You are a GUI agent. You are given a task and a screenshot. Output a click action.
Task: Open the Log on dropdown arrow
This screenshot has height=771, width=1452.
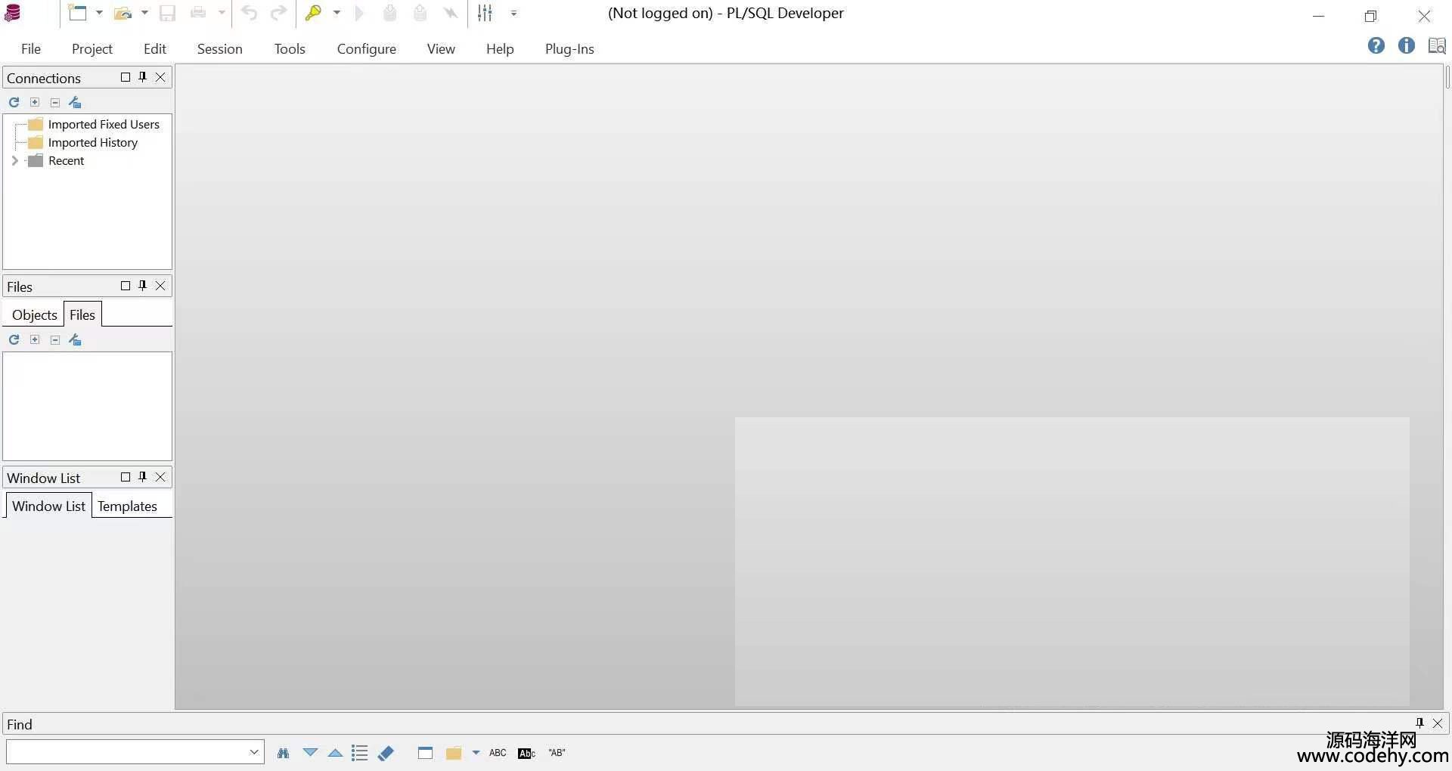pyautogui.click(x=337, y=13)
